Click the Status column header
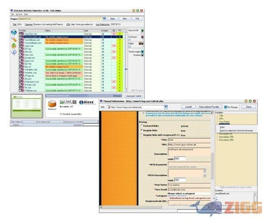266x221 pixels. pyautogui.click(x=64, y=30)
